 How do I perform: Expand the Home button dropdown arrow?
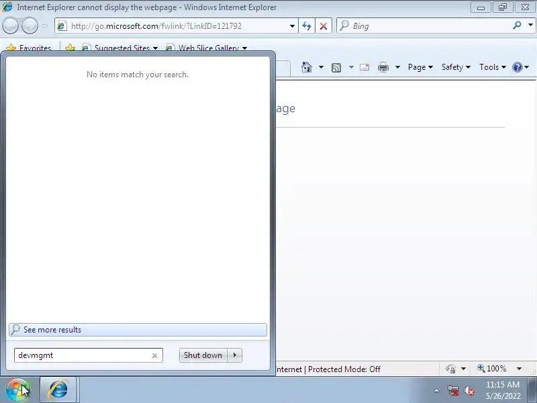coord(321,67)
